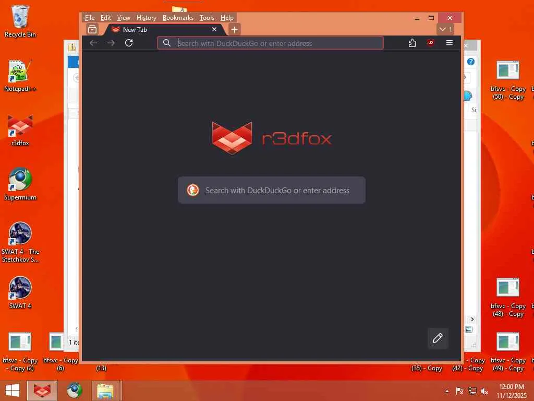Select SWAT 4 - The Stetchkov S... shortcut

coord(20,242)
